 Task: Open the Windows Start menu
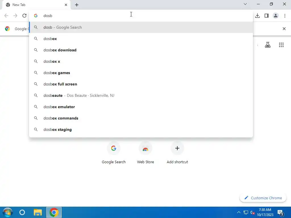click(x=7, y=212)
